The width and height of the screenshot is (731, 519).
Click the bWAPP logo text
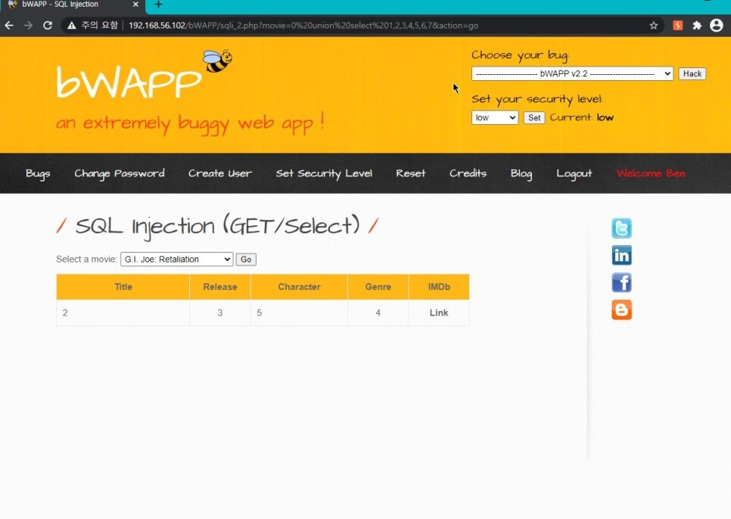[x=129, y=82]
